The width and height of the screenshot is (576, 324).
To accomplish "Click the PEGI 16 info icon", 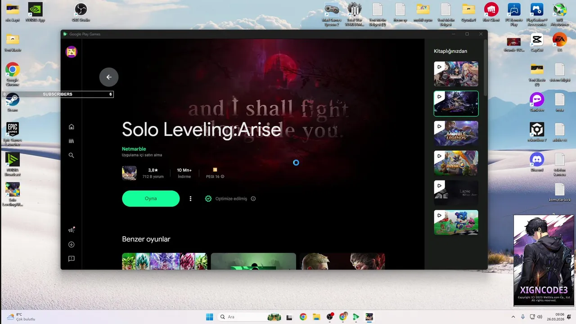I will click(x=222, y=176).
